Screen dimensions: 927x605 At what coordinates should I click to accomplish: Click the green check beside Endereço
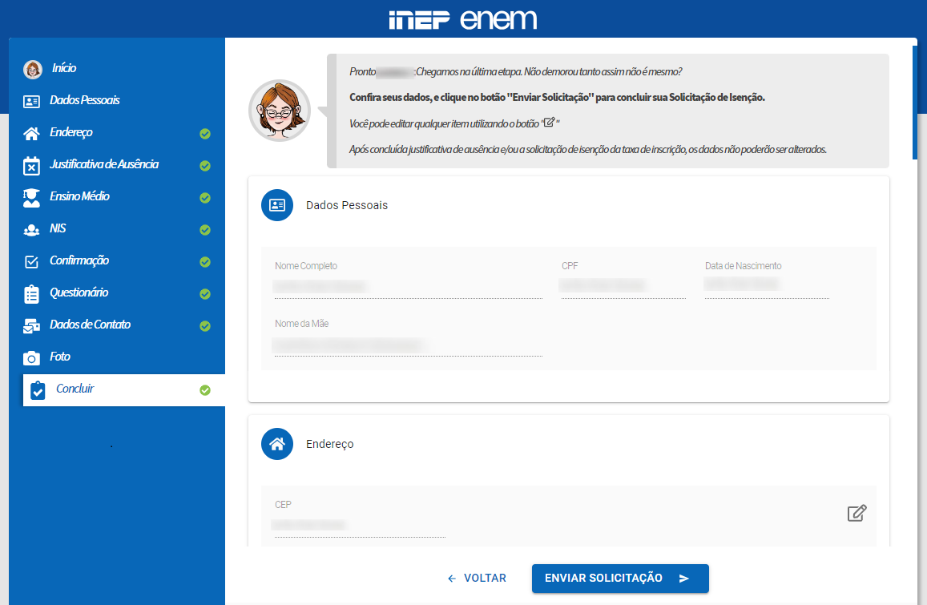click(x=205, y=134)
